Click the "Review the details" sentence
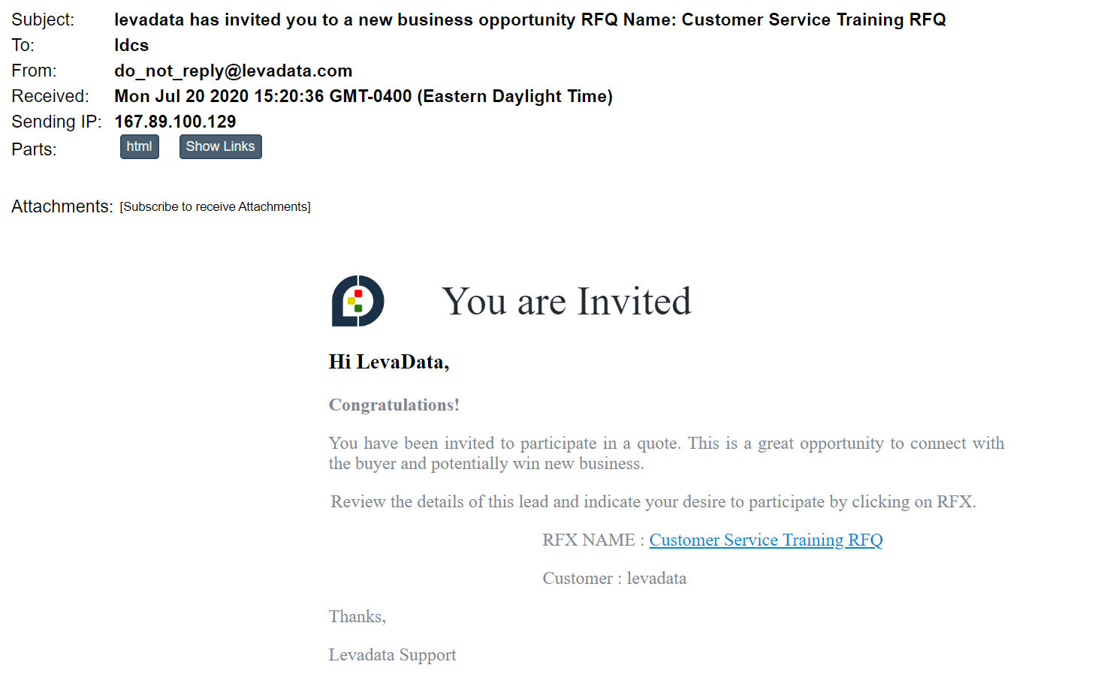This screenshot has width=1098, height=677. 653,502
